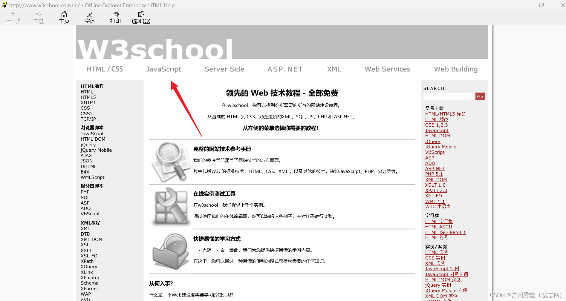Open XPath in left sidebar
The height and width of the screenshot is (301, 566).
[87, 261]
